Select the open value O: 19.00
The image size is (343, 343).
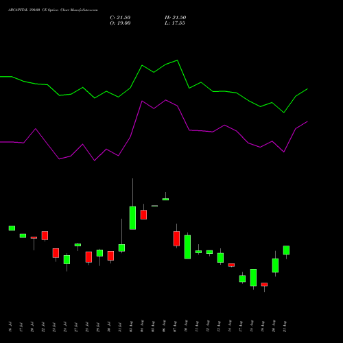(120, 23)
